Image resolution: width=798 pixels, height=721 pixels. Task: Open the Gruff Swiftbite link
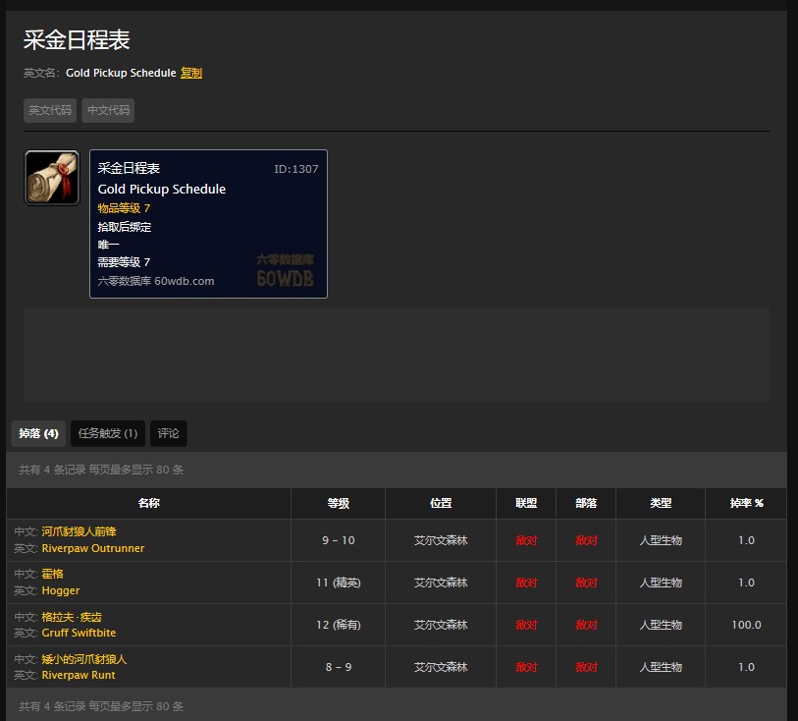coord(79,633)
